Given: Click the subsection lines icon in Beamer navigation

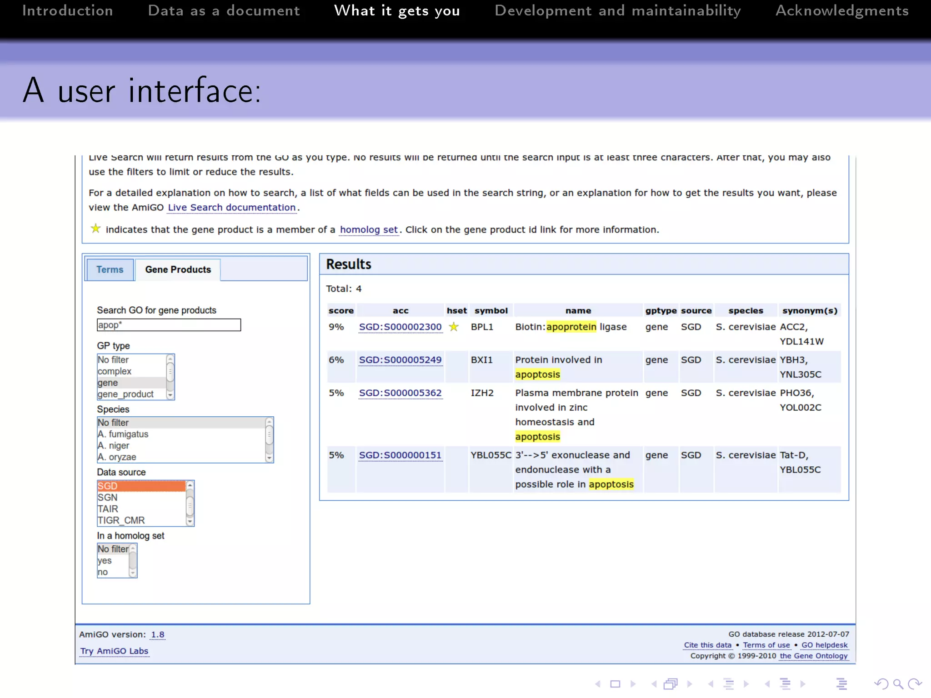Looking at the screenshot, I should pyautogui.click(x=729, y=683).
